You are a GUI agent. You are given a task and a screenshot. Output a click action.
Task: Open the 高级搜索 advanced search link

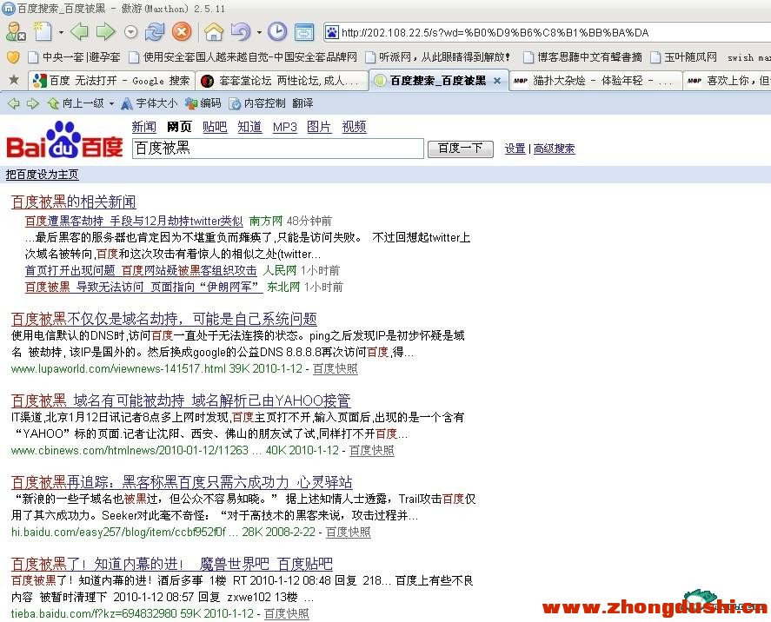pyautogui.click(x=555, y=149)
